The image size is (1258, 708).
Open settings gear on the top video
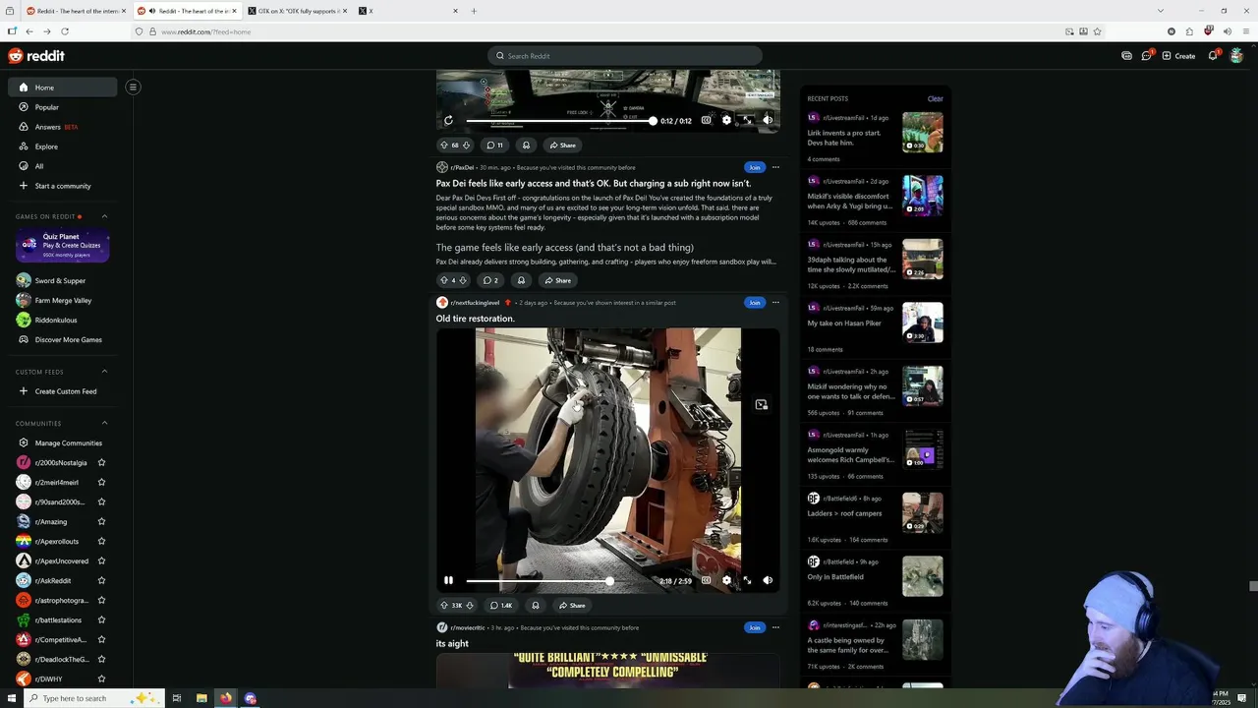tap(726, 120)
